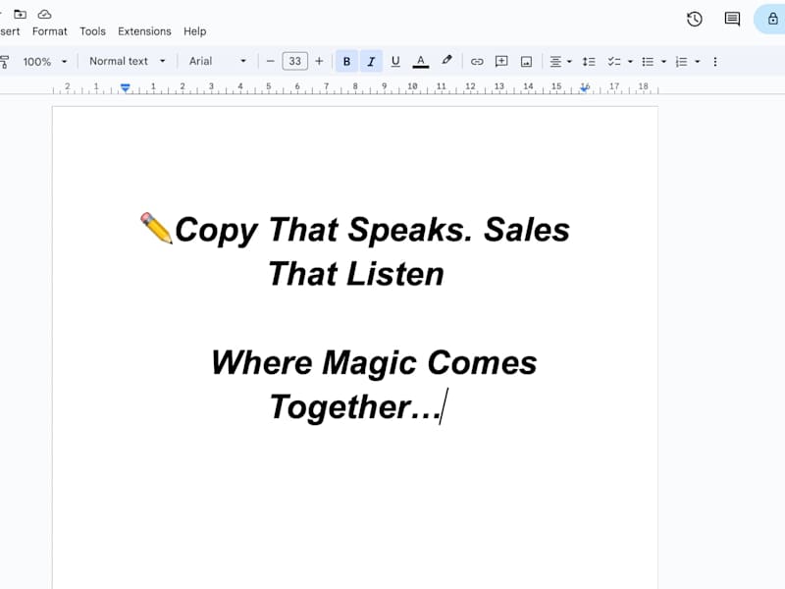The height and width of the screenshot is (589, 785).
Task: Click the insert link icon
Action: tap(477, 61)
